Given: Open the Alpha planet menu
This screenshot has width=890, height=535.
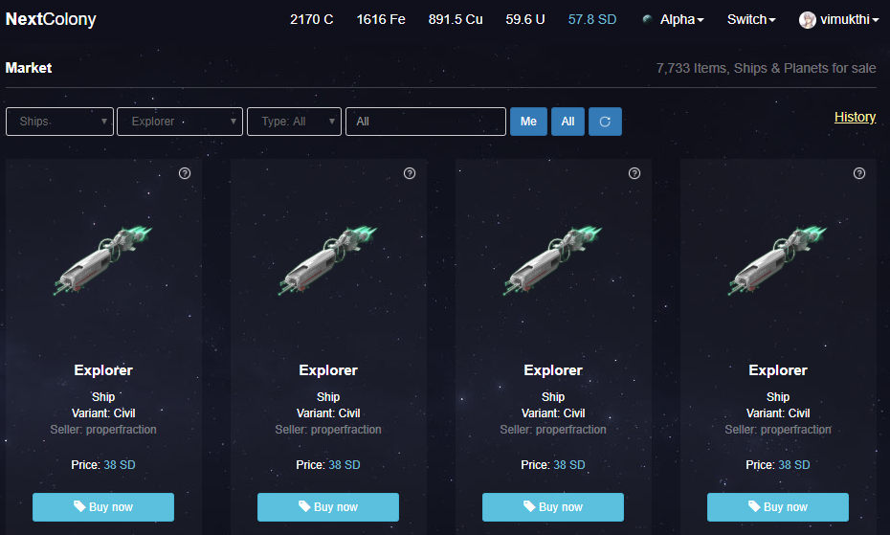Looking at the screenshot, I should click(x=681, y=19).
